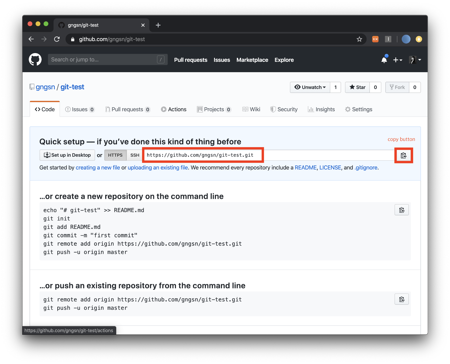View watchers count 1

point(336,87)
